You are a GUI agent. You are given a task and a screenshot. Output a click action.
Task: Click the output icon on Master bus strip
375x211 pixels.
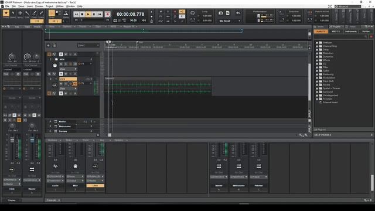pyautogui.click(x=219, y=166)
